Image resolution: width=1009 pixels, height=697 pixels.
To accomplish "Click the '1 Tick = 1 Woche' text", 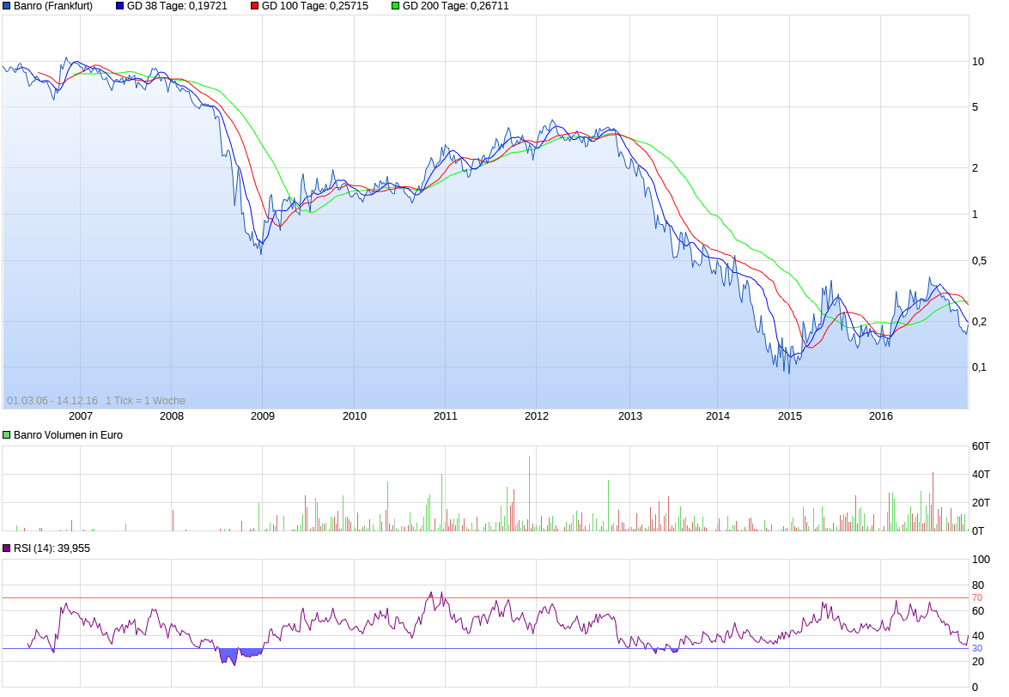I will coord(145,401).
